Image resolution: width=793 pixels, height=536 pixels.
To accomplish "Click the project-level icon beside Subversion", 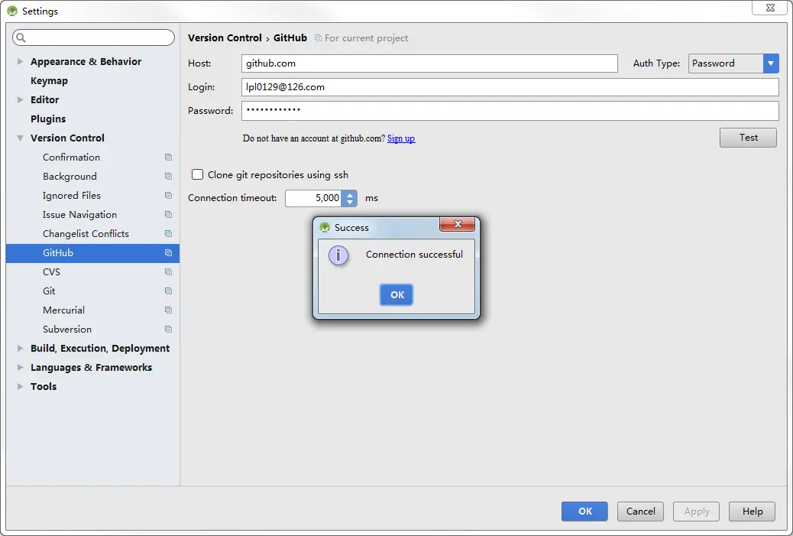I will (x=168, y=330).
